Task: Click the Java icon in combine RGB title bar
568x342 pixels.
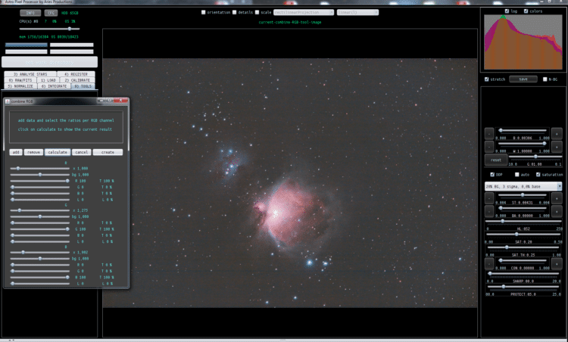Action: (x=8, y=101)
